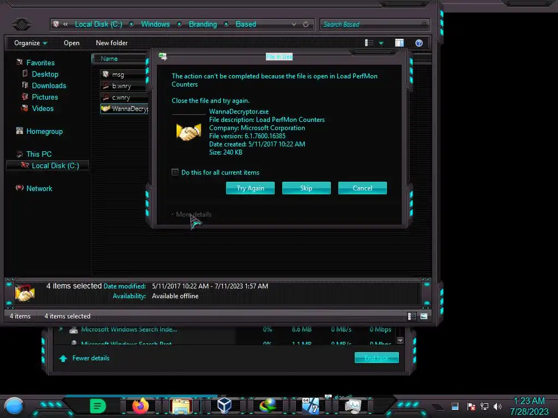The image size is (558, 418).
Task: Go to the Branding breadcrumb
Action: [x=203, y=24]
